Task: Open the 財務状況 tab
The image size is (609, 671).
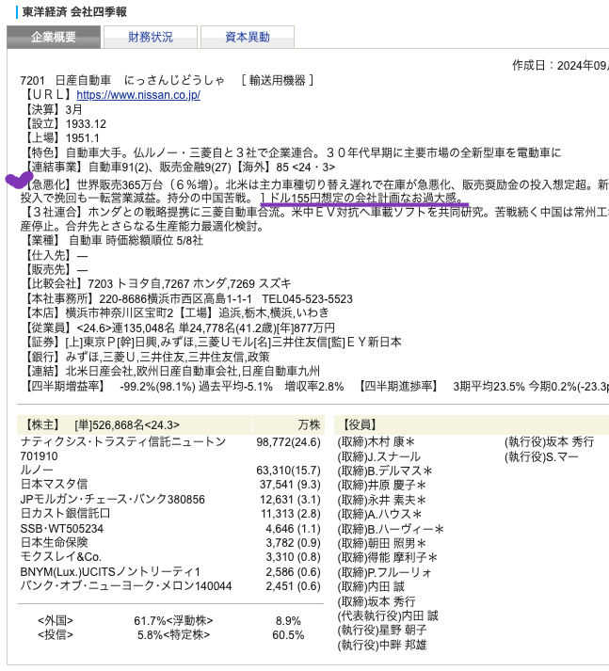Action: pyautogui.click(x=151, y=37)
